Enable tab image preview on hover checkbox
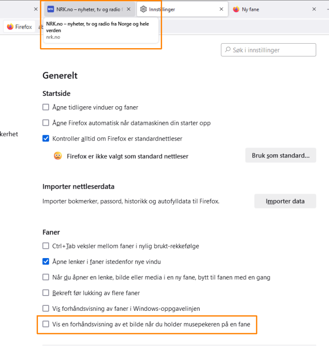This screenshot has height=354, width=329. (x=46, y=324)
